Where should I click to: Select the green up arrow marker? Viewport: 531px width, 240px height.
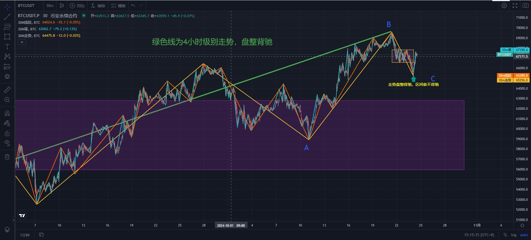(x=413, y=79)
